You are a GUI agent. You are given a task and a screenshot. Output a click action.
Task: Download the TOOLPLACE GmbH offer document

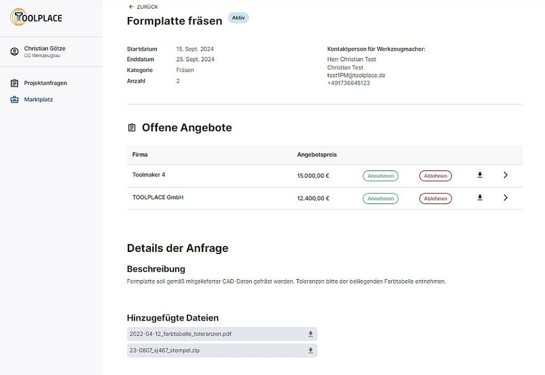coord(480,198)
